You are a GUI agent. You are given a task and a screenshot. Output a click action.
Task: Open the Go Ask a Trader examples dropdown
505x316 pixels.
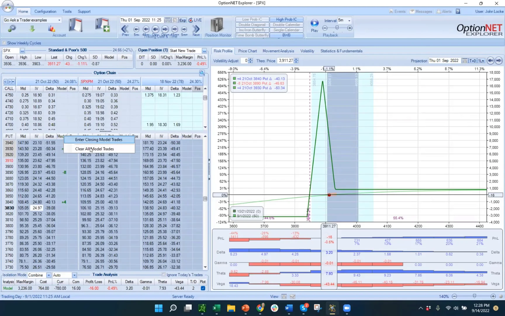59,20
